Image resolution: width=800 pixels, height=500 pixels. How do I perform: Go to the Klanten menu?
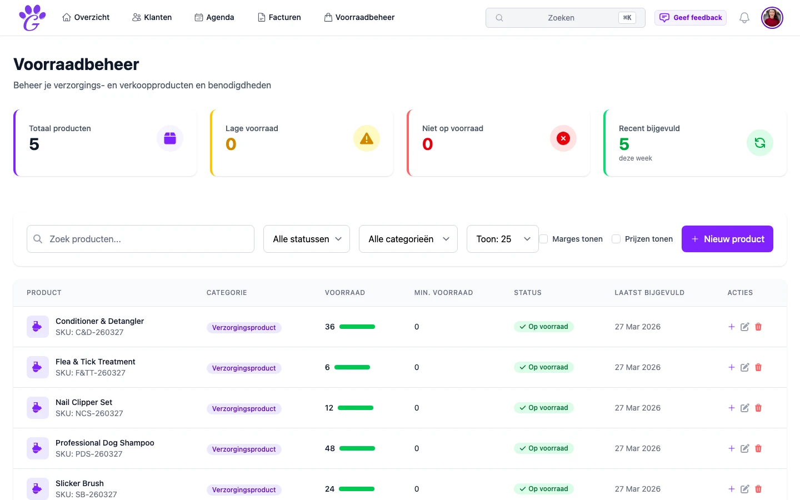tap(152, 17)
